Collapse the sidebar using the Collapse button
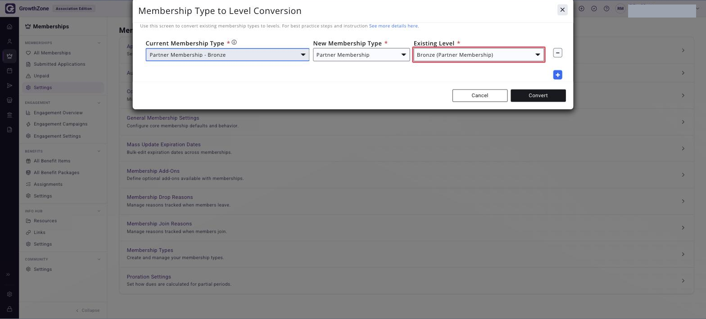Screen dimensions: 706x319 tap(88, 310)
